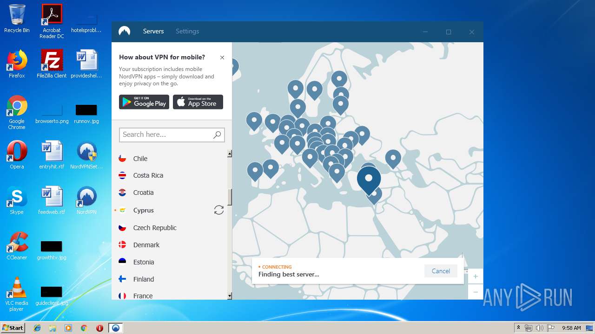
Task: Click the taskbar clock
Action: [571, 328]
